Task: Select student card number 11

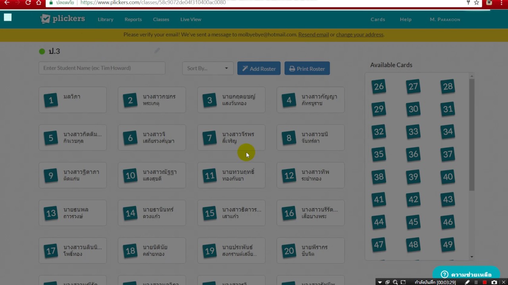Action: coord(231,175)
